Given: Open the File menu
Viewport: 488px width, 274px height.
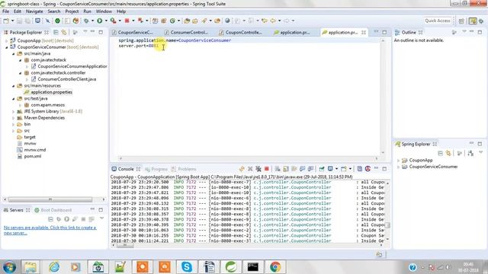Looking at the screenshot, I should (5, 11).
